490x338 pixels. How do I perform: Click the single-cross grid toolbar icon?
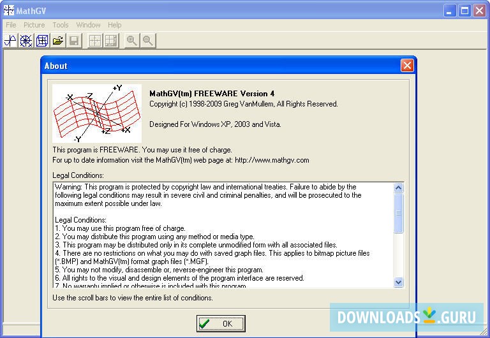(95, 41)
